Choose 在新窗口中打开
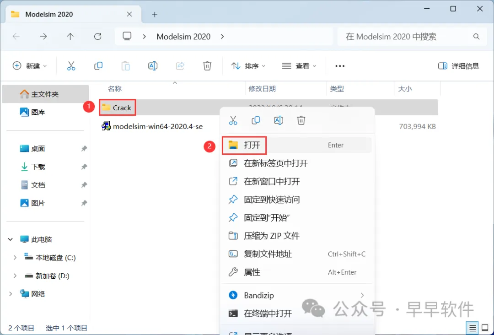Screen dimensions: 494x335 [x=297, y=182]
